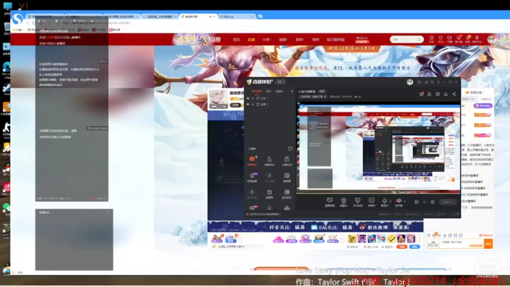Switch to the second scene tab
The height and width of the screenshot is (287, 510).
(x=268, y=91)
